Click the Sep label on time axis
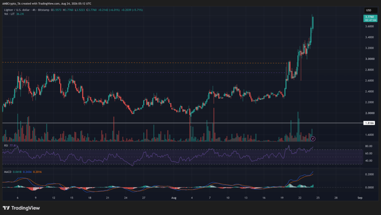The width and height of the screenshot is (381, 215). [359, 198]
